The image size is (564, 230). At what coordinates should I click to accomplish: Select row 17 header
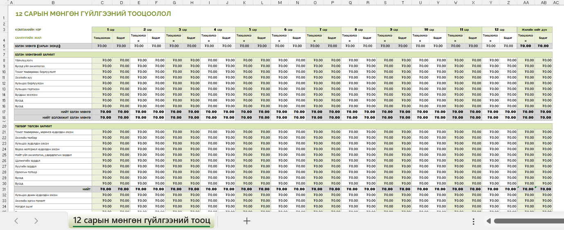point(4,112)
